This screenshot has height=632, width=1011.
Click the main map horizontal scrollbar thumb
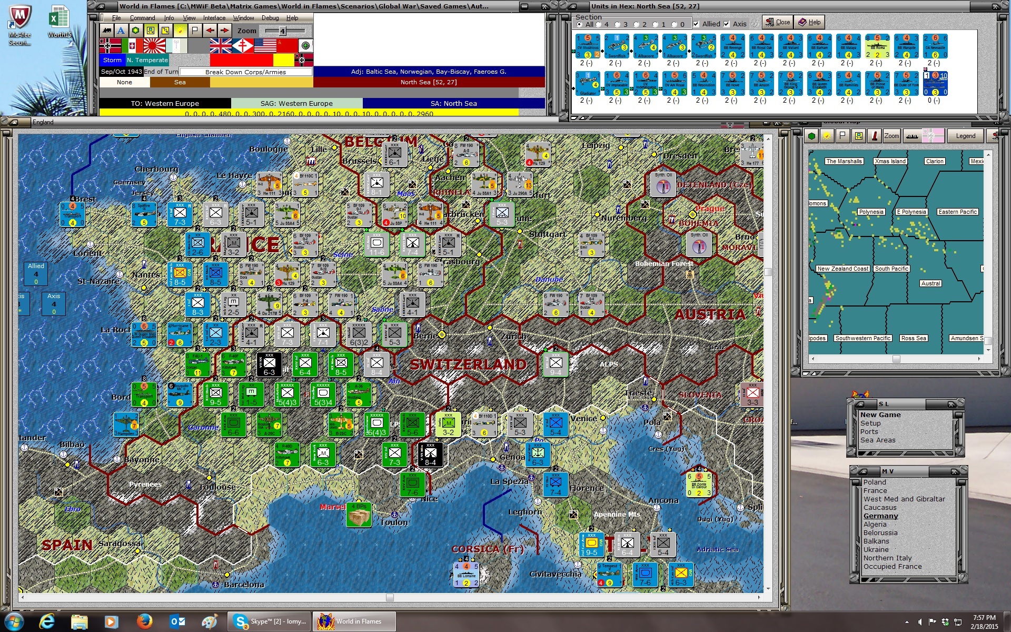point(390,597)
